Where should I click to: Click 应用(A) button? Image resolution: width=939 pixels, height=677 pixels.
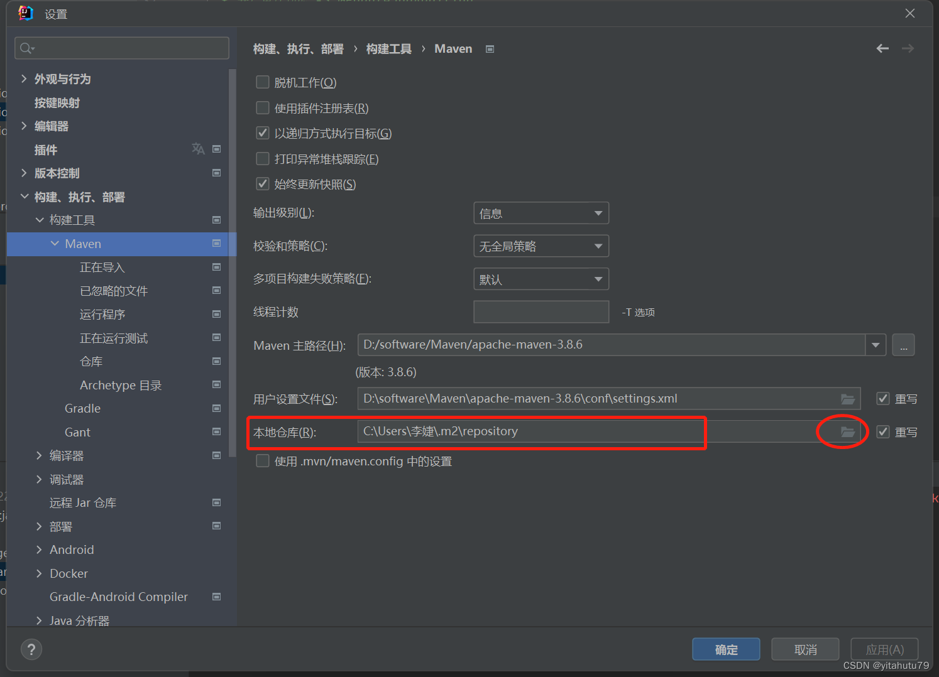point(884,649)
